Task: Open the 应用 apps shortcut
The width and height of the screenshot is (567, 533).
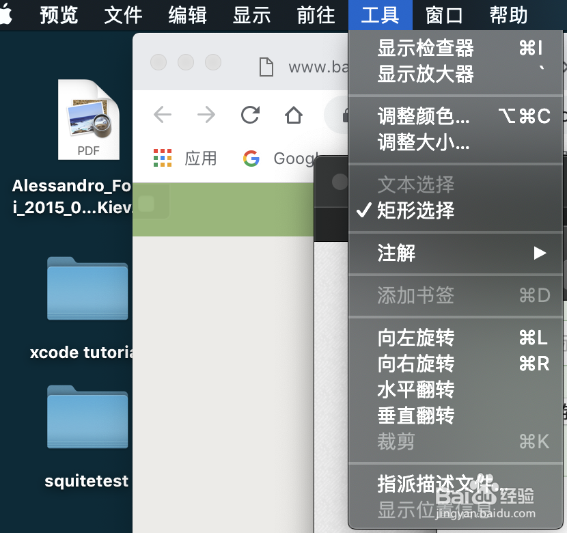Action: pos(185,159)
